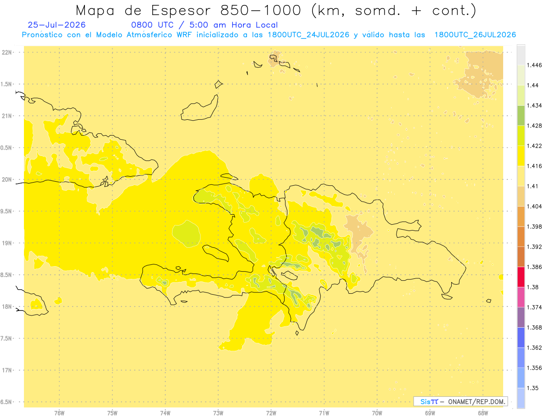
Task: Select the 74W longitude label
Action: tap(165, 413)
